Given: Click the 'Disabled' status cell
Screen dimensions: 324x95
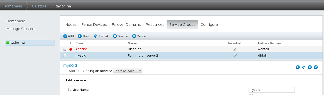Looking at the screenshot, I should pos(135,49).
